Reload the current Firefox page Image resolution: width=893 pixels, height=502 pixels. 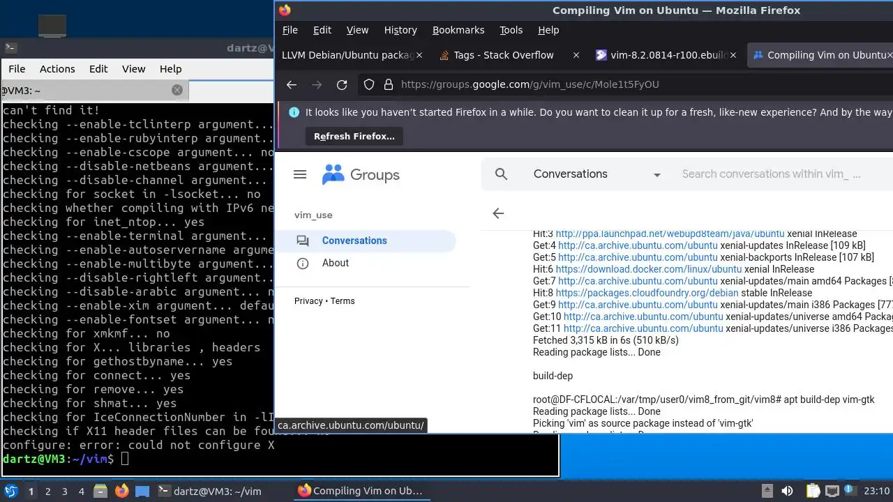click(x=342, y=84)
